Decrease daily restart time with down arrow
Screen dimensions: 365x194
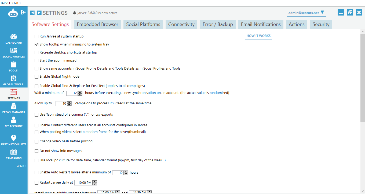[x=94, y=184]
